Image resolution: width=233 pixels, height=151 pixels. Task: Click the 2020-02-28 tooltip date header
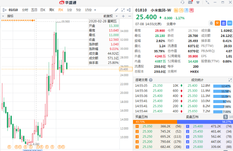(103, 21)
